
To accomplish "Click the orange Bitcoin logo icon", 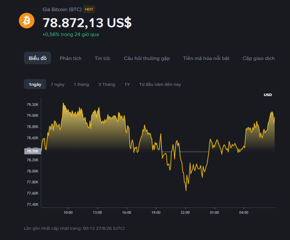I will 27,20.
